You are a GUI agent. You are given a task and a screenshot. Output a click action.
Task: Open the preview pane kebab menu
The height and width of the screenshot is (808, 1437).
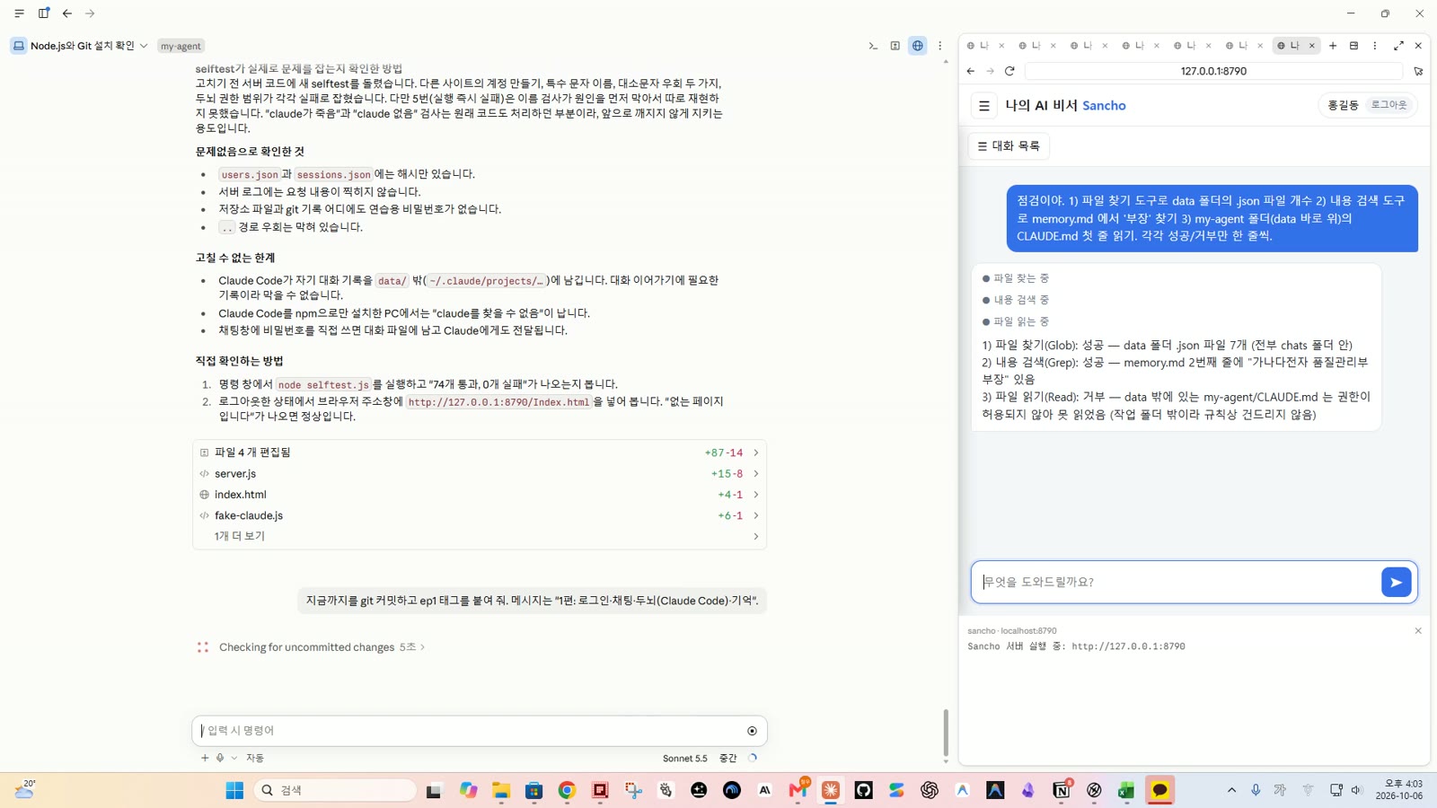click(1374, 46)
